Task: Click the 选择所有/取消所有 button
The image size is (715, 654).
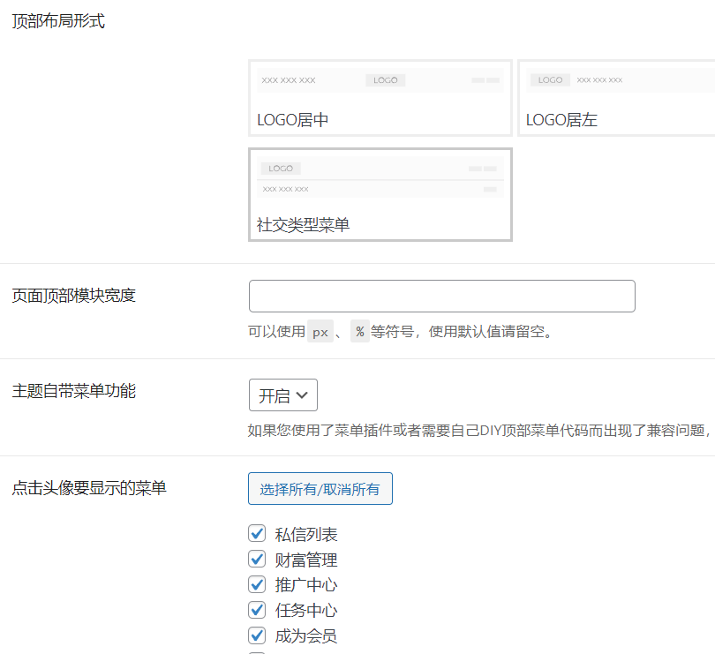Action: pos(320,488)
